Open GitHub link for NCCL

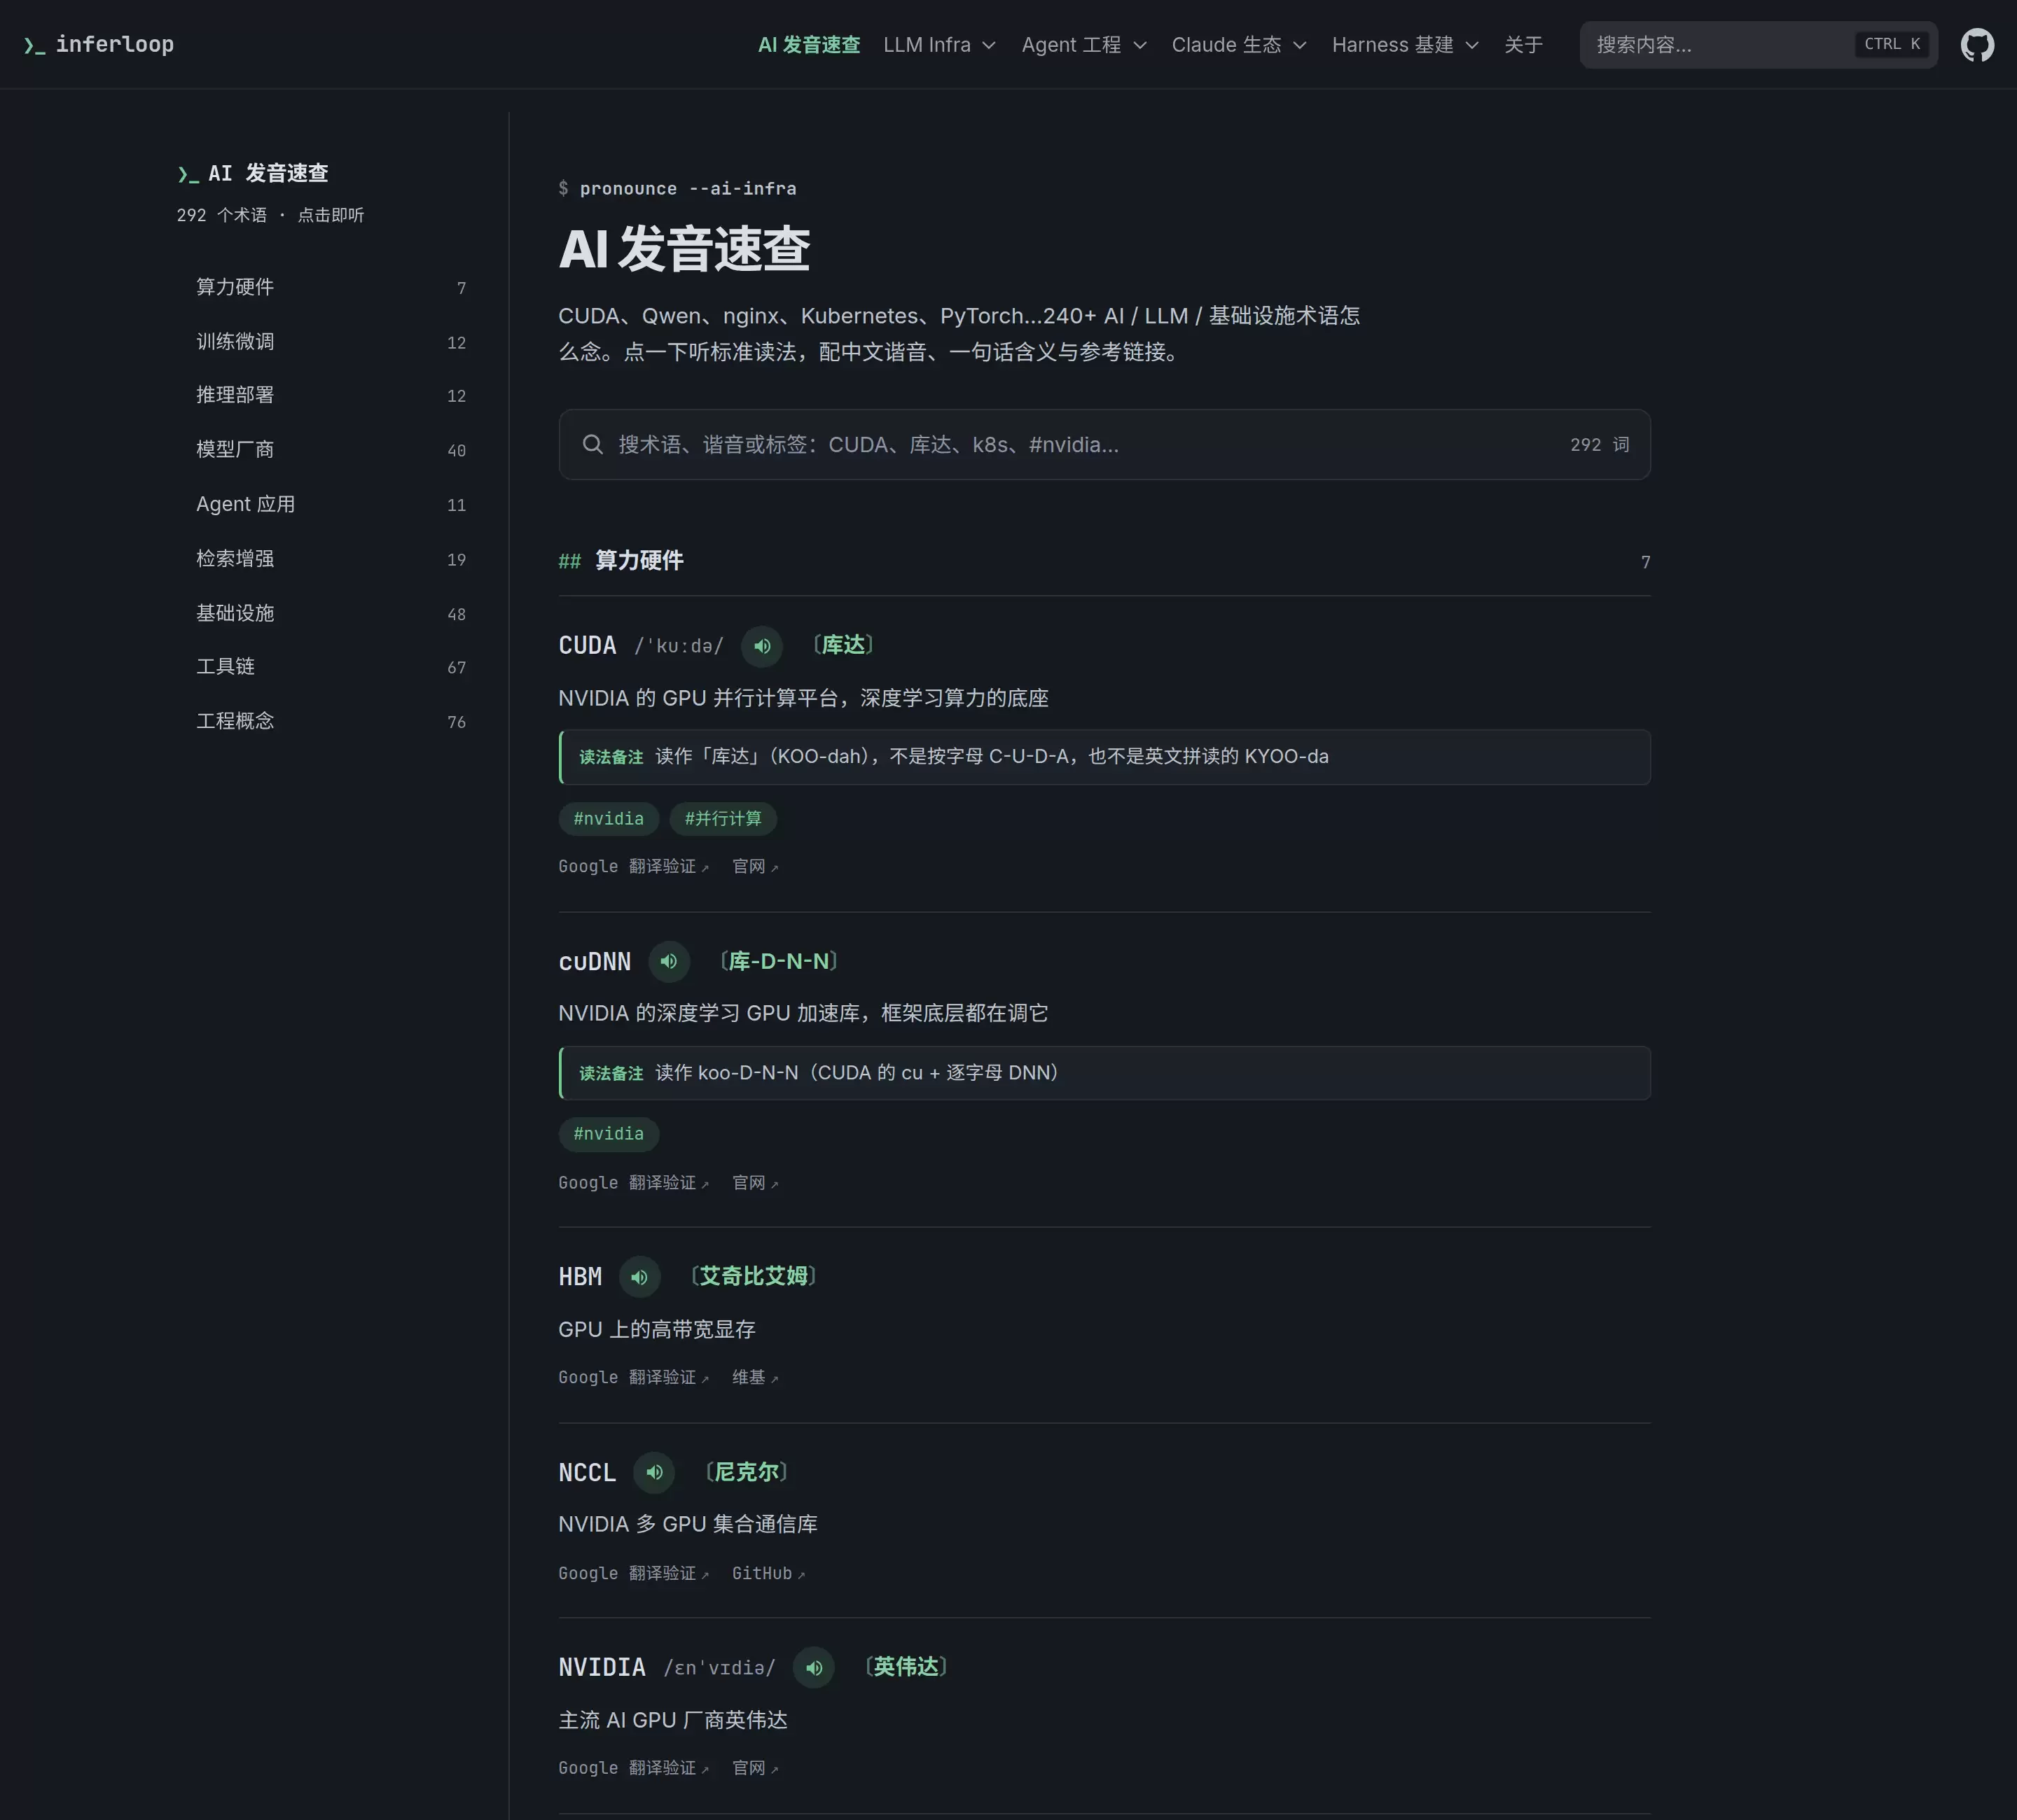pyautogui.click(x=768, y=1574)
